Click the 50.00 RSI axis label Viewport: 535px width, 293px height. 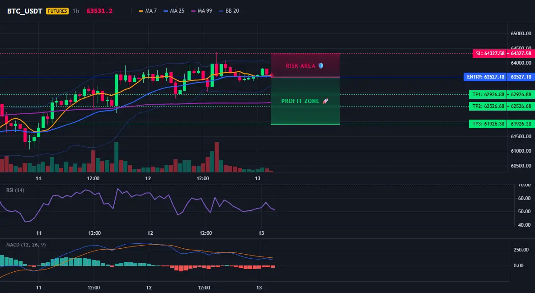click(525, 211)
